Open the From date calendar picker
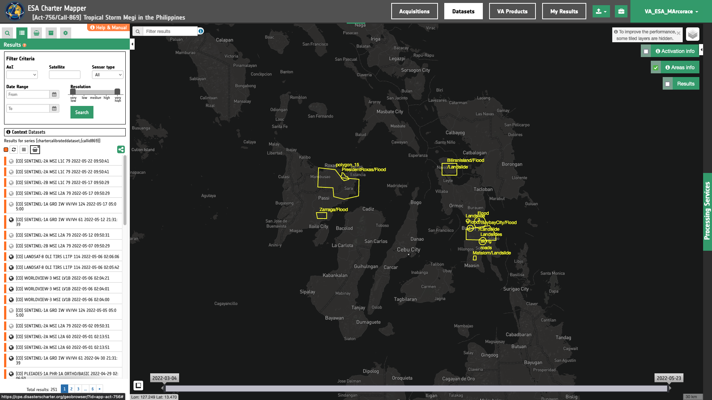Image resolution: width=712 pixels, height=400 pixels. (55, 94)
